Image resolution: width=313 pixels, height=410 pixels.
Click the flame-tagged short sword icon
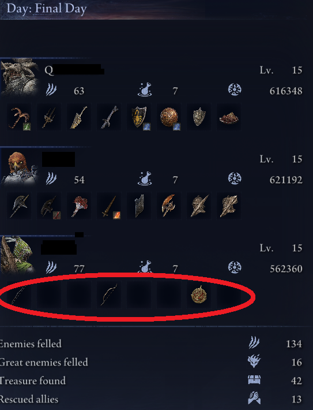click(x=109, y=206)
